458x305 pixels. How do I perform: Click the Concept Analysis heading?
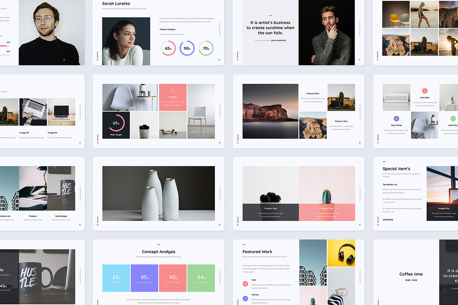coord(158,252)
